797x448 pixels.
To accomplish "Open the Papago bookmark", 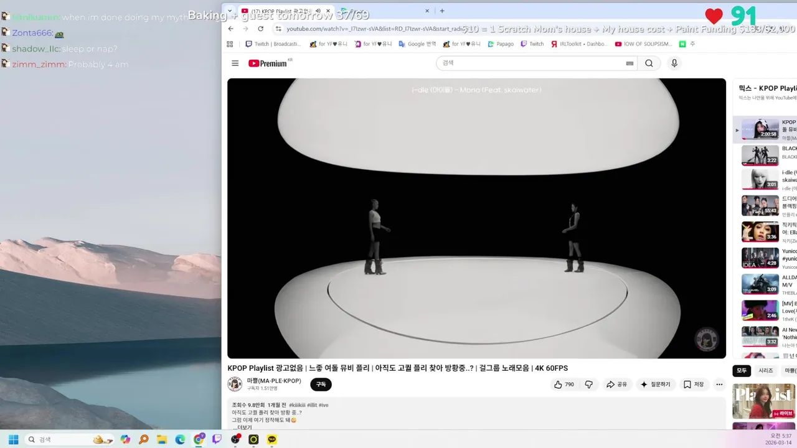I will (x=500, y=44).
